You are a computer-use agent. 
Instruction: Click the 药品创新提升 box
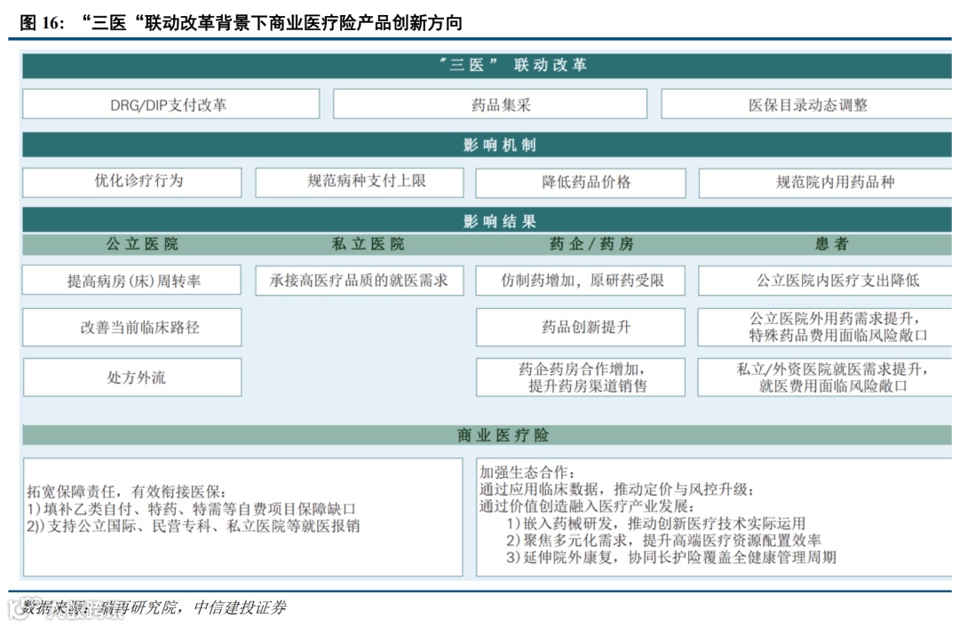581,327
